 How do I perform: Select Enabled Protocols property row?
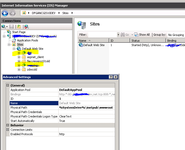[62, 134]
